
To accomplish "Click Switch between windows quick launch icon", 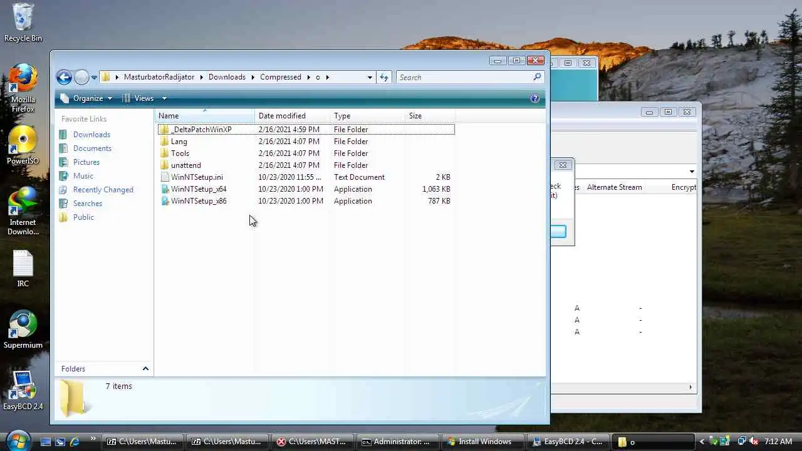I will 60,442.
